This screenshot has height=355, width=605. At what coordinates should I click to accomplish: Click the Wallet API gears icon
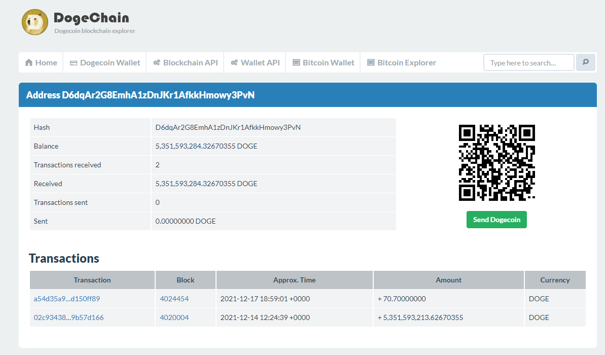(x=234, y=62)
